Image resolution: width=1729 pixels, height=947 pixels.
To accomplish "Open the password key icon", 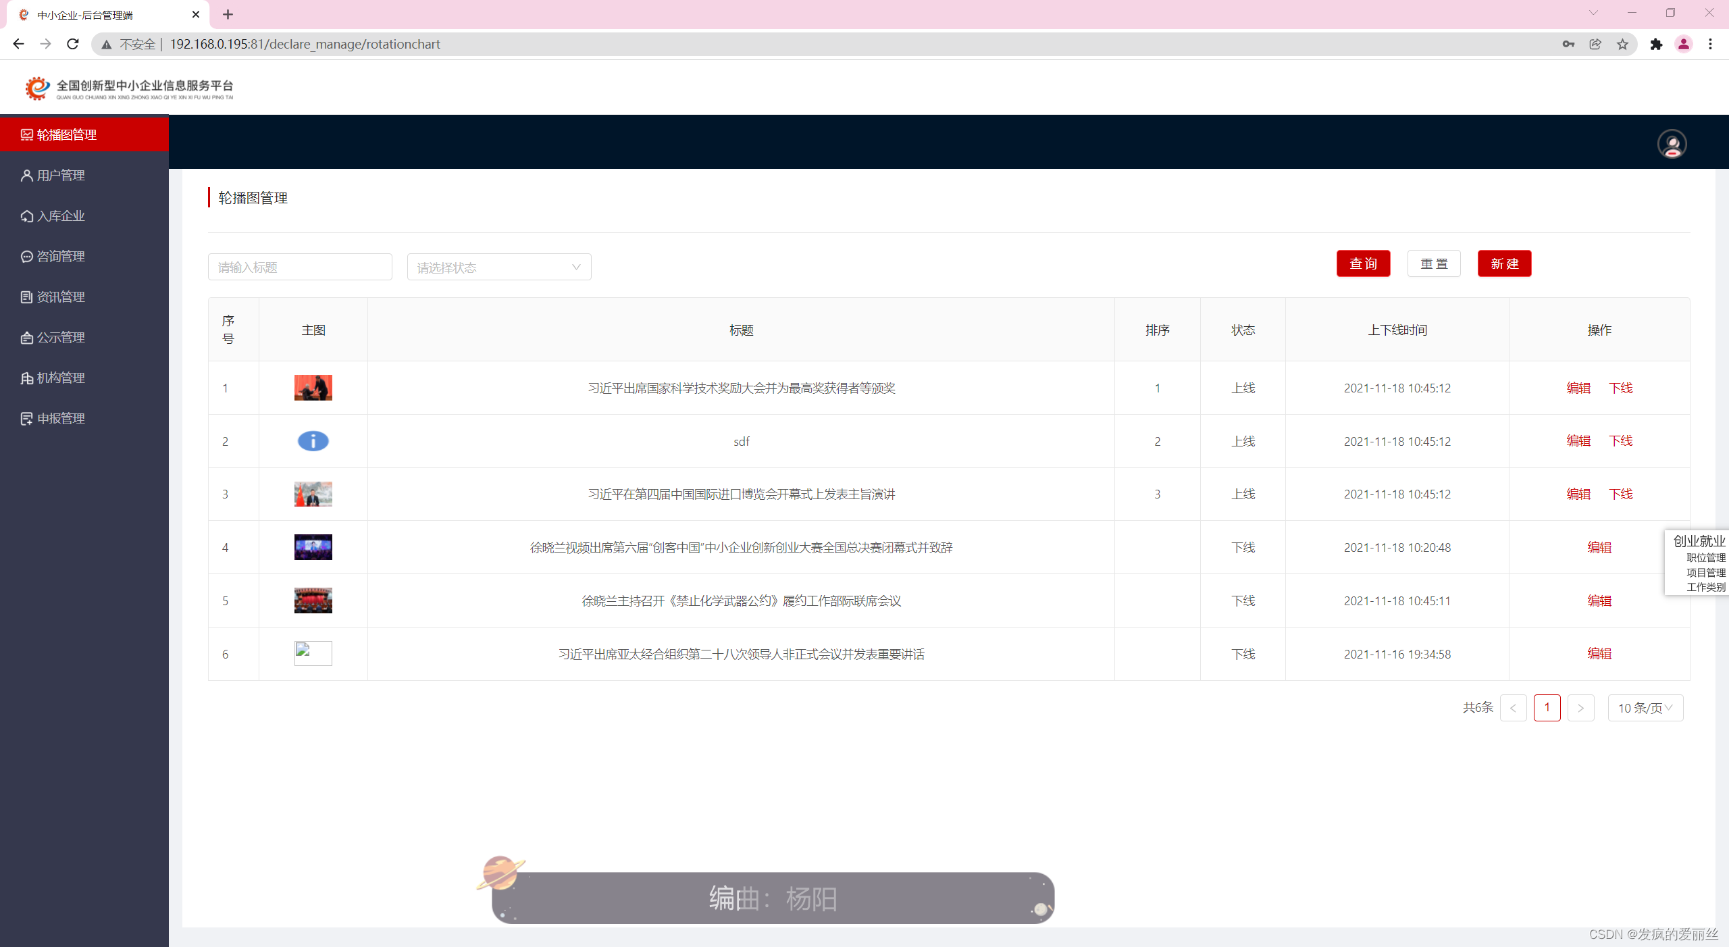I will (1568, 44).
